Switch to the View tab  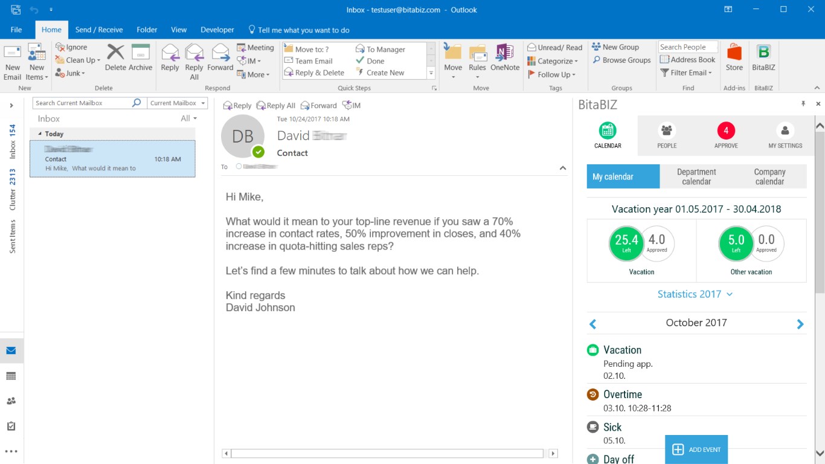(x=179, y=30)
